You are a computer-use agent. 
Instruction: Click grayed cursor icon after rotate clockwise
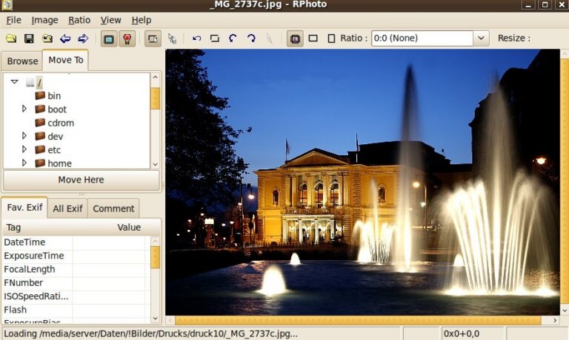tap(269, 38)
